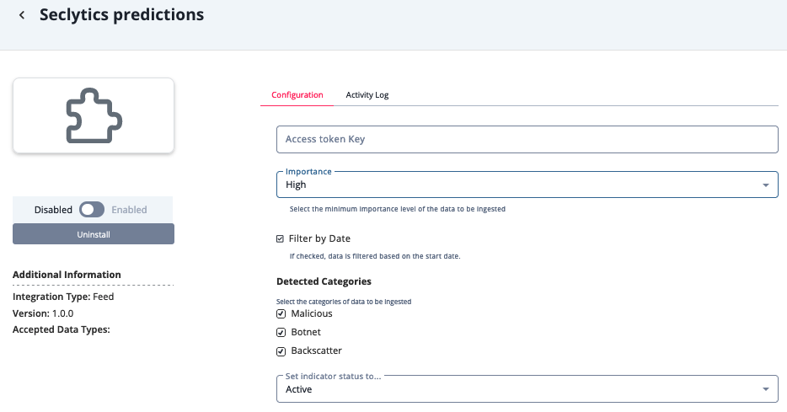Image resolution: width=787 pixels, height=412 pixels.
Task: Open the Importance dropdown showing High
Action: tap(527, 185)
